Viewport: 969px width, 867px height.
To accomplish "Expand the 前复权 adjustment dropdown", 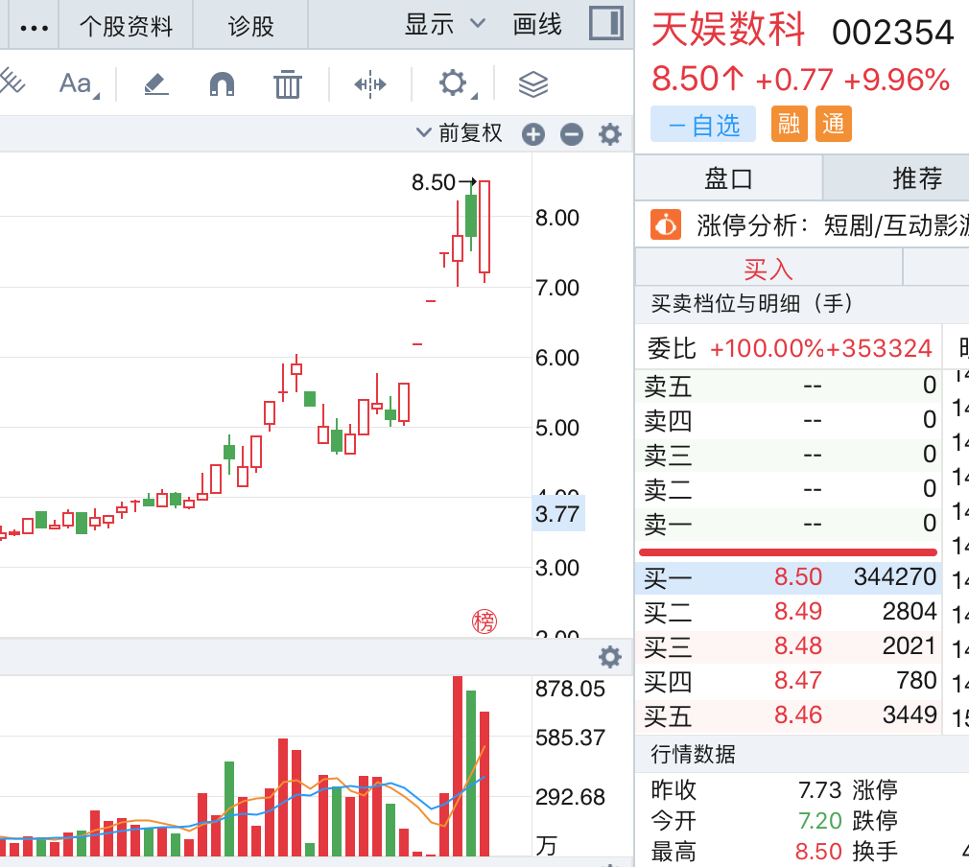I will tap(460, 133).
